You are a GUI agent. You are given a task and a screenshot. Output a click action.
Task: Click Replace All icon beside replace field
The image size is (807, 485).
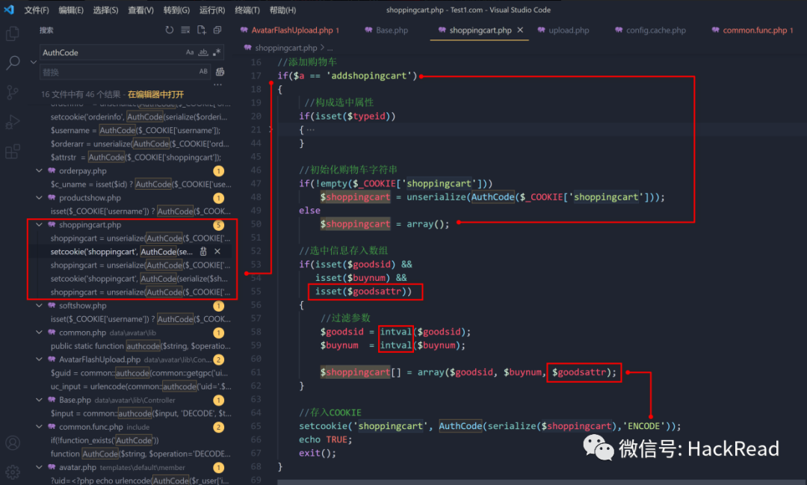coord(220,72)
